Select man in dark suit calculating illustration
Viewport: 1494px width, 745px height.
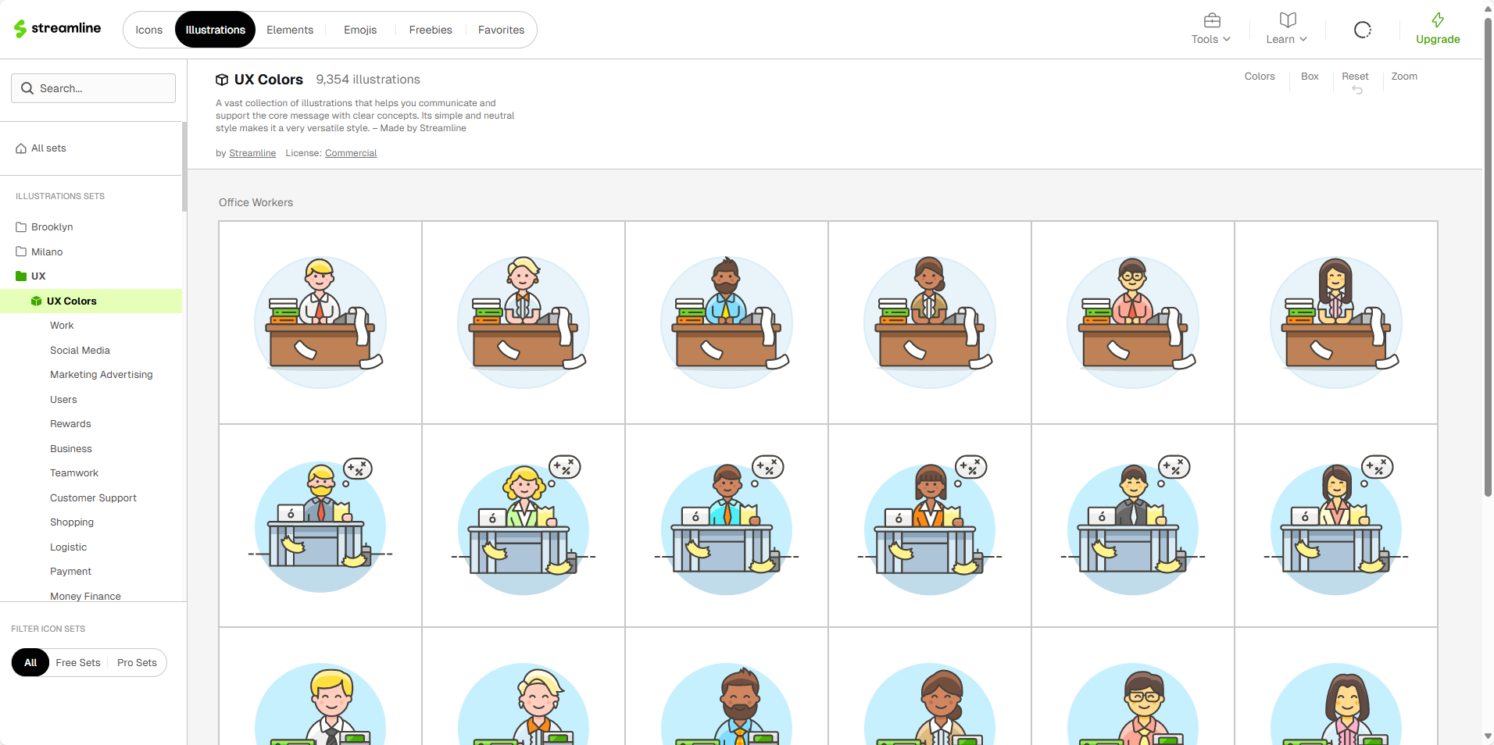pyautogui.click(x=1133, y=526)
